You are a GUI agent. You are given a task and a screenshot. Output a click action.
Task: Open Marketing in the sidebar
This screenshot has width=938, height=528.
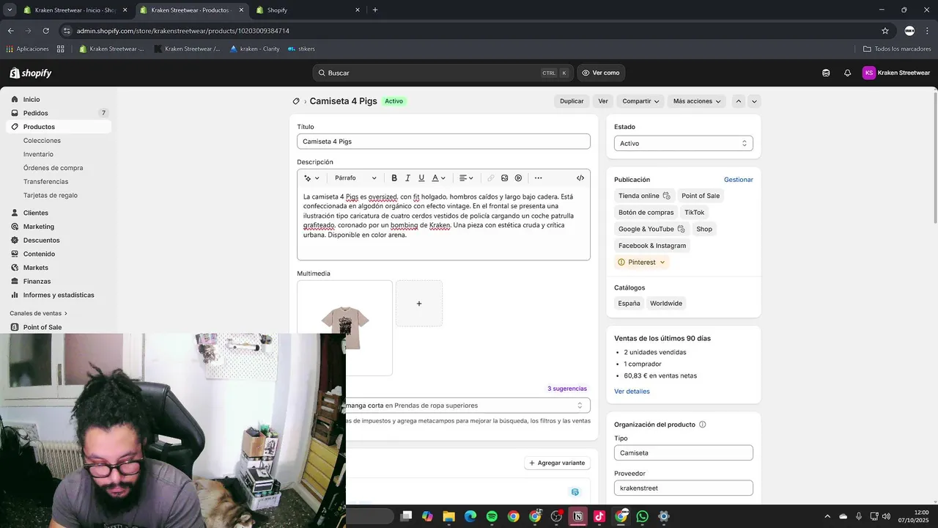[x=38, y=227]
